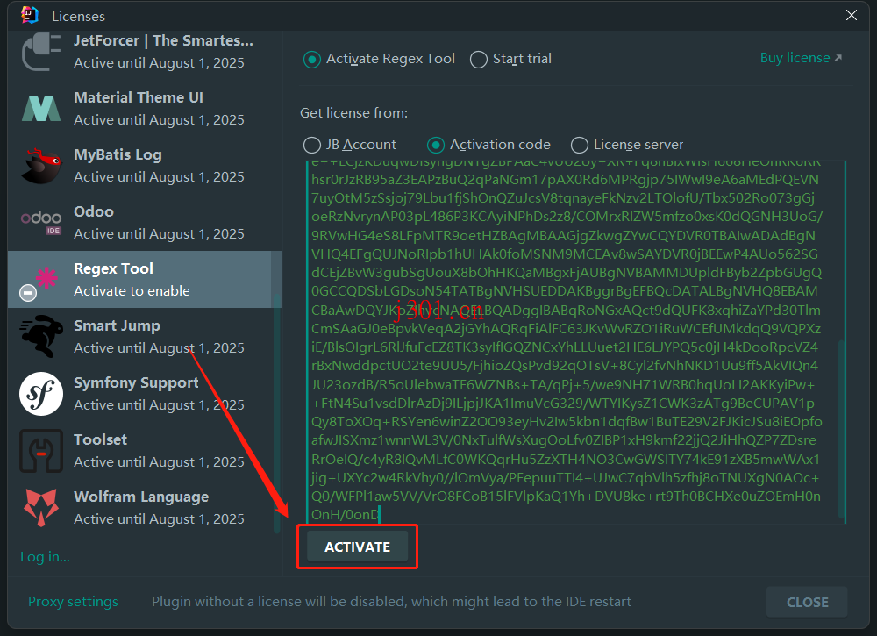The height and width of the screenshot is (636, 877).
Task: Select MyBatis Log row title
Action: [x=118, y=154]
